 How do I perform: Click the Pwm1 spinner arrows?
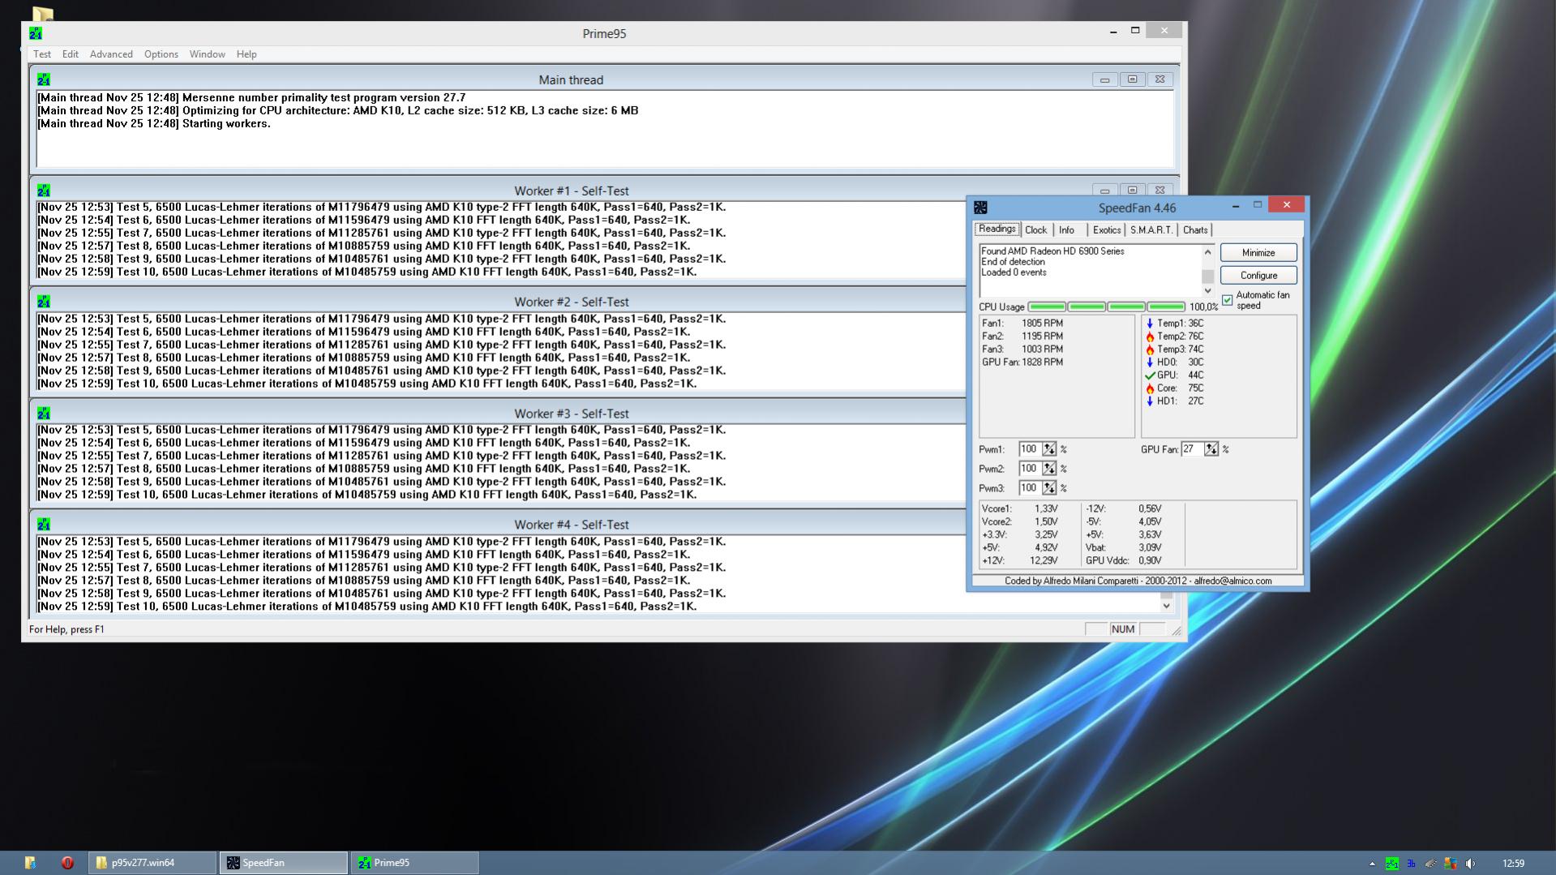(1049, 449)
